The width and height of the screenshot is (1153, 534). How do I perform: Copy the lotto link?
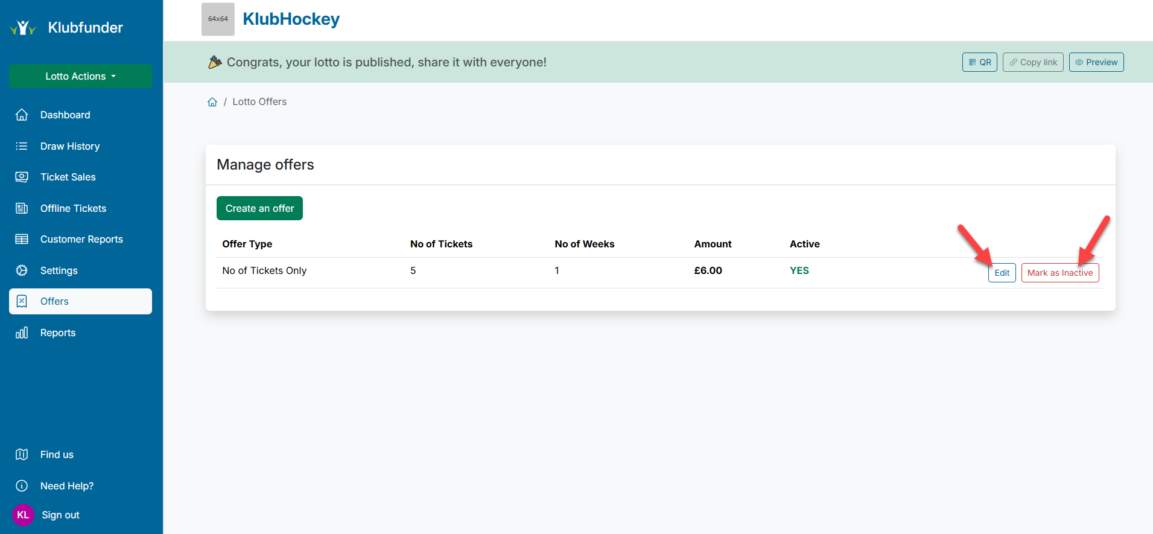tap(1033, 62)
